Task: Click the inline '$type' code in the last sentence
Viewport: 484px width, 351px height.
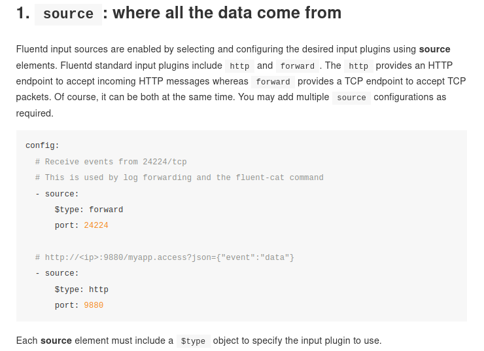Action: click(193, 341)
